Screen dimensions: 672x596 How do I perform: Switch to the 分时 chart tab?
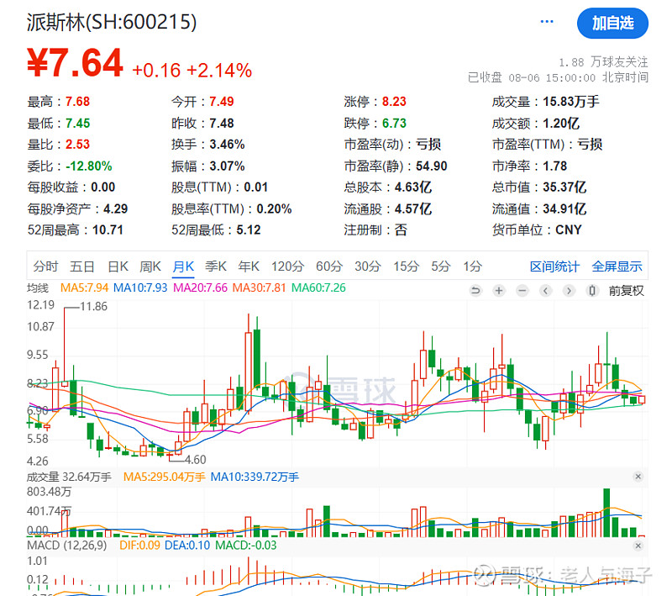(x=45, y=266)
